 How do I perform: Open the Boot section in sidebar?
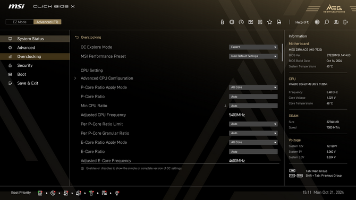[x=35, y=74]
